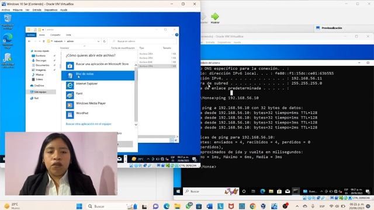This screenshot has width=374, height=210.
Task: Select the Internet Explorer option
Action: pyautogui.click(x=98, y=85)
